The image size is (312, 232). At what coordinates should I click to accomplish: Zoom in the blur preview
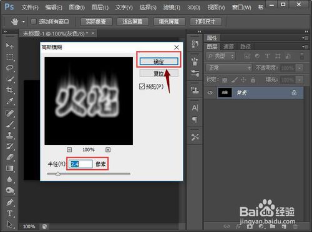coord(108,150)
